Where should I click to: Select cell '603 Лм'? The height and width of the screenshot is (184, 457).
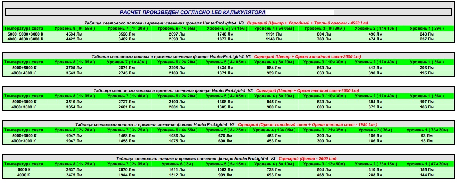324,107
